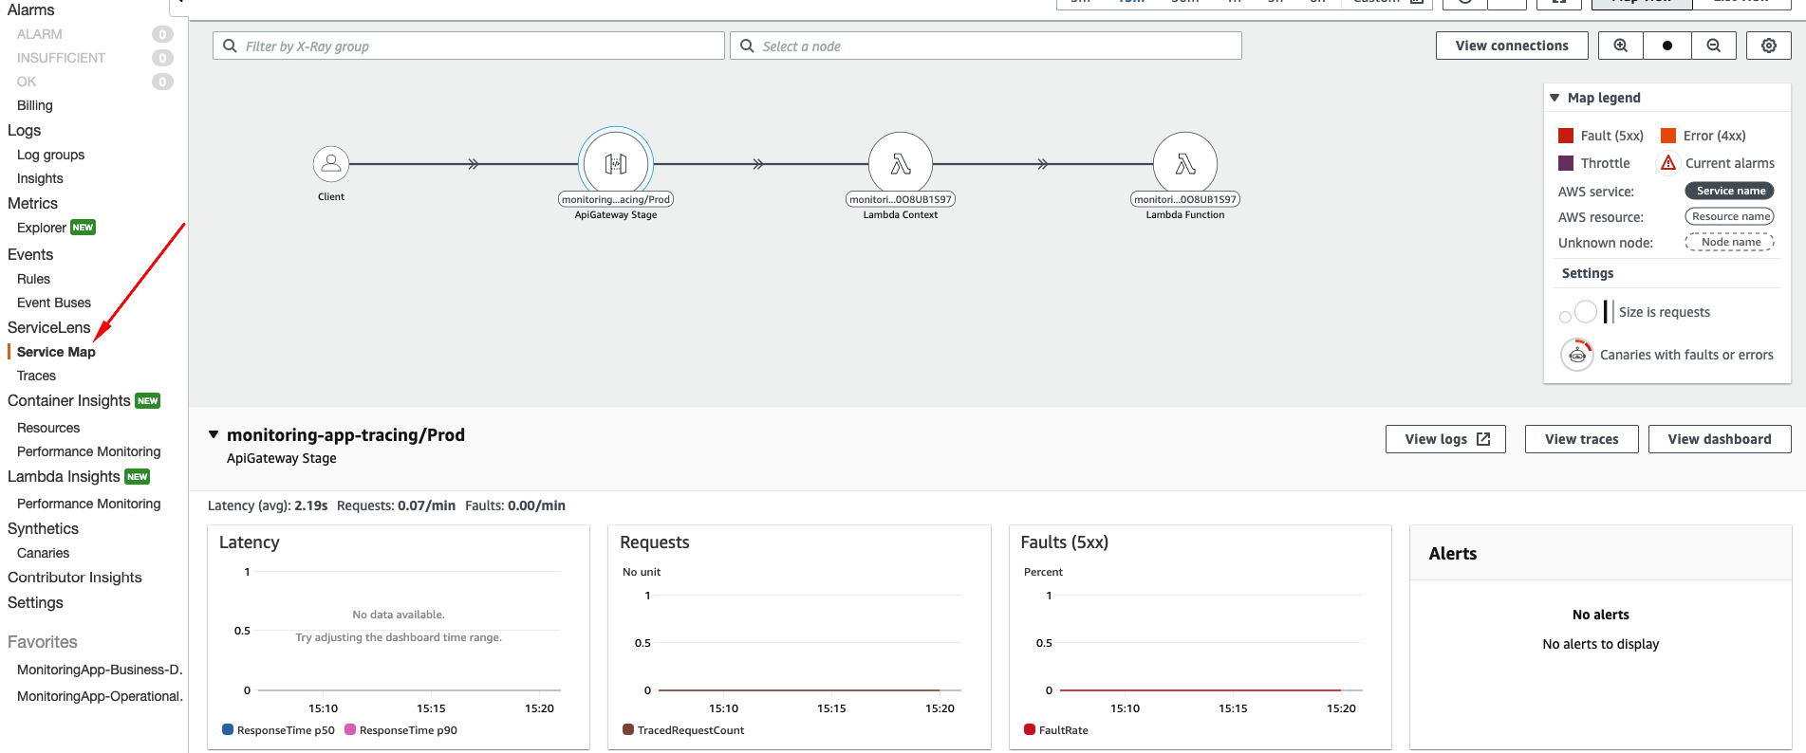
Task: Open the INSUFFICIENT alarms list
Action: (x=62, y=58)
